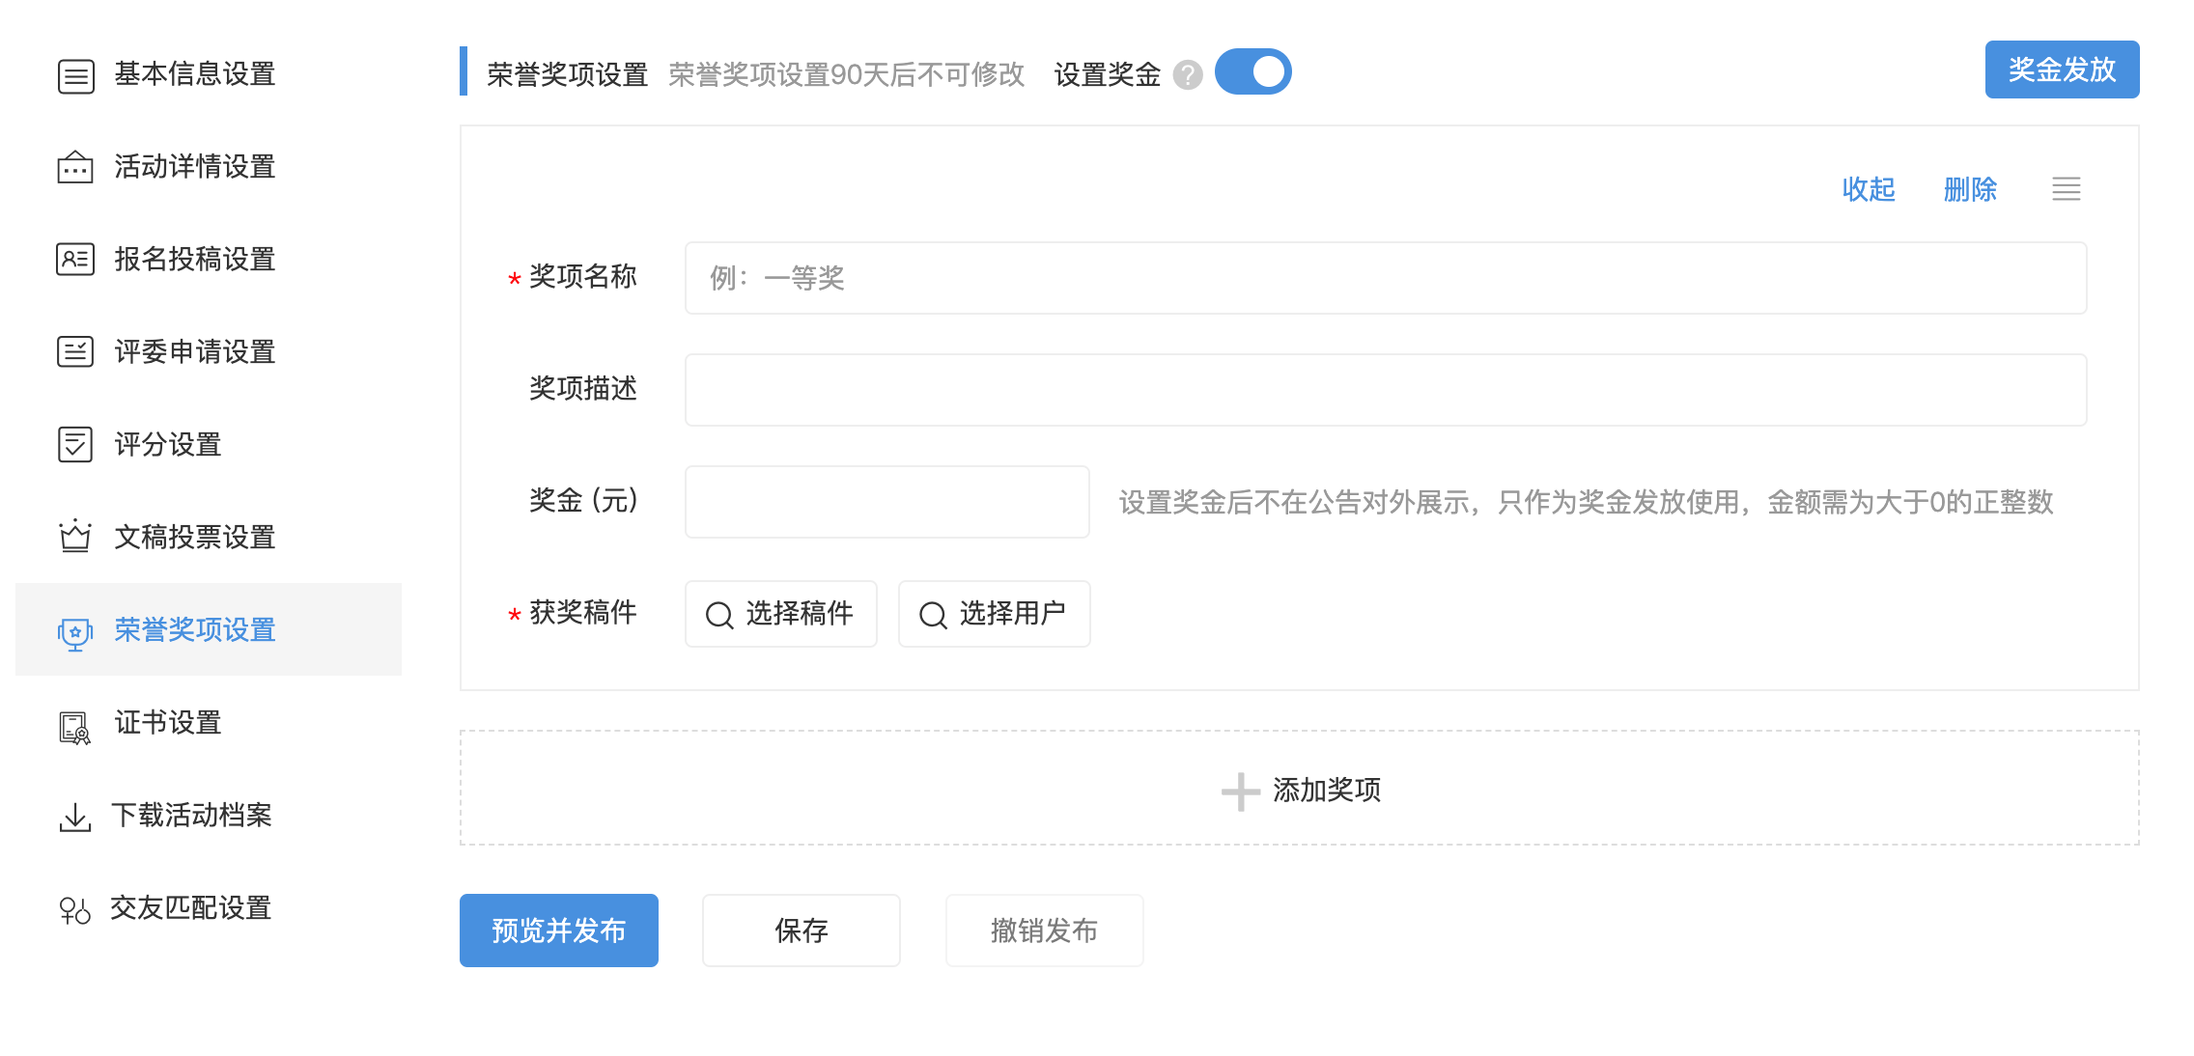Click the help question mark beside 设置奖金
The height and width of the screenshot is (1056, 2194).
1187,74
